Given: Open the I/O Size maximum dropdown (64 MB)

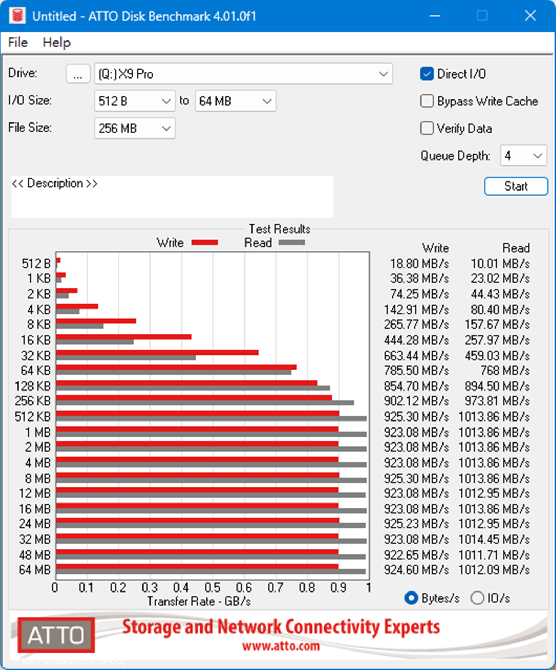Looking at the screenshot, I should point(235,101).
